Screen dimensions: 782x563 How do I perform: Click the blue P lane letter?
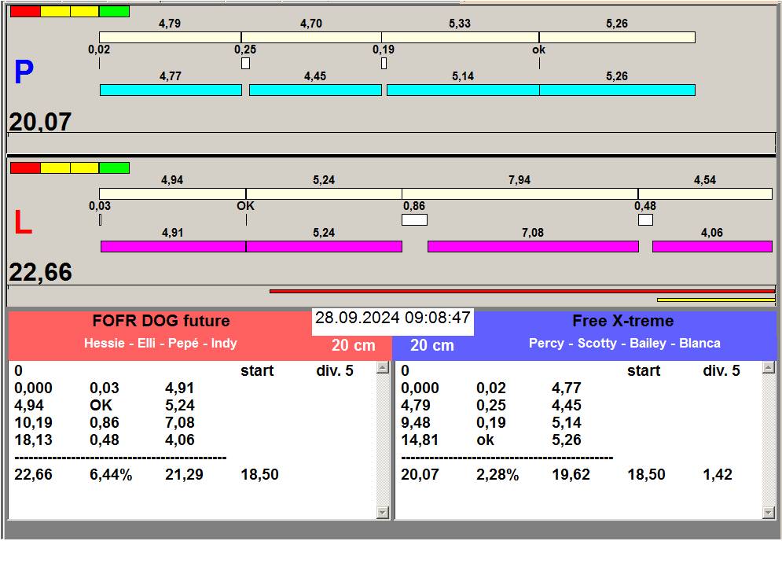coord(24,73)
